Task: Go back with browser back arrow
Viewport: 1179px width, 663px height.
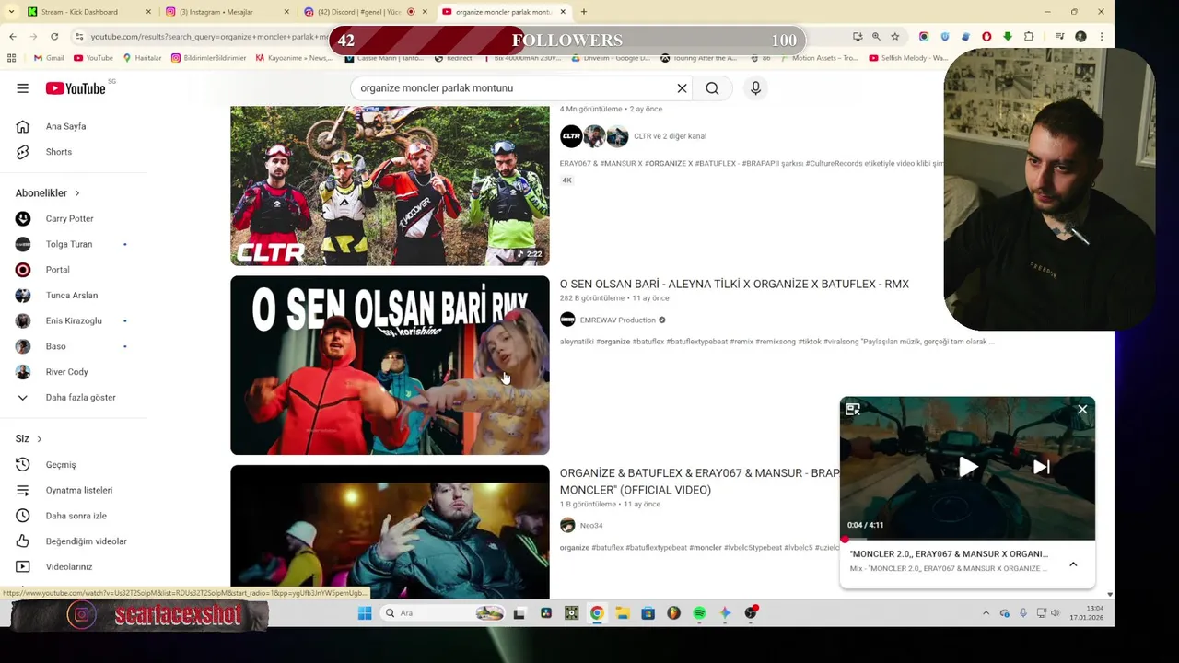Action: 12,37
